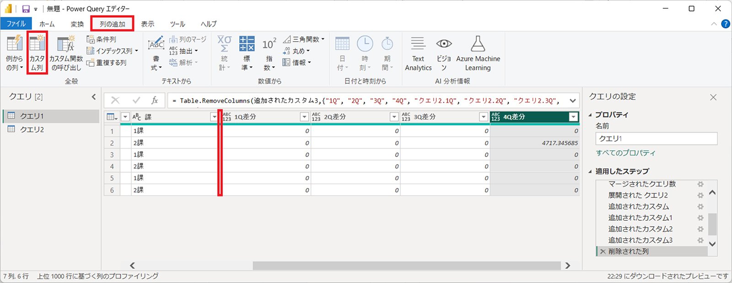Select query クエリ2 in the list
732x283 pixels.
point(51,129)
